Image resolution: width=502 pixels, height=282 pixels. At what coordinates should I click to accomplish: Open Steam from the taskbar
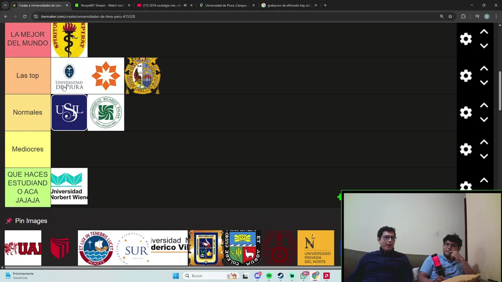click(x=280, y=276)
